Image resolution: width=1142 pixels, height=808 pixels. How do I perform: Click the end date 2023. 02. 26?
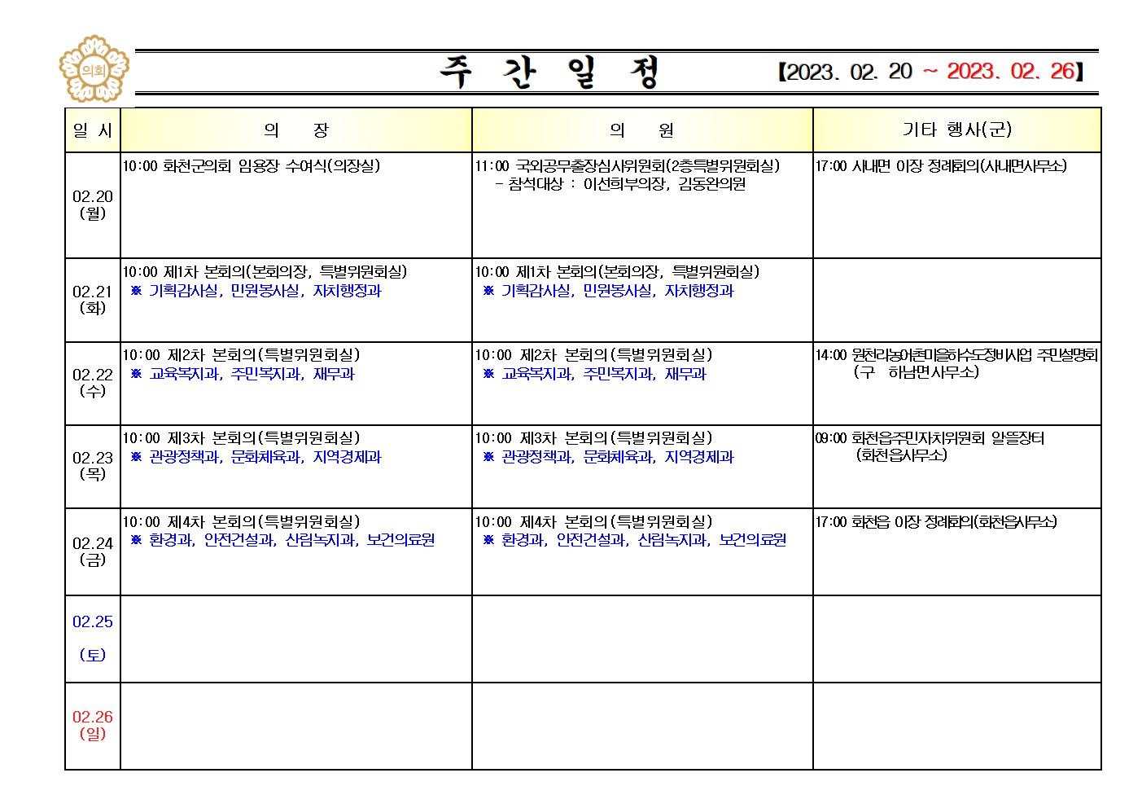(1011, 72)
